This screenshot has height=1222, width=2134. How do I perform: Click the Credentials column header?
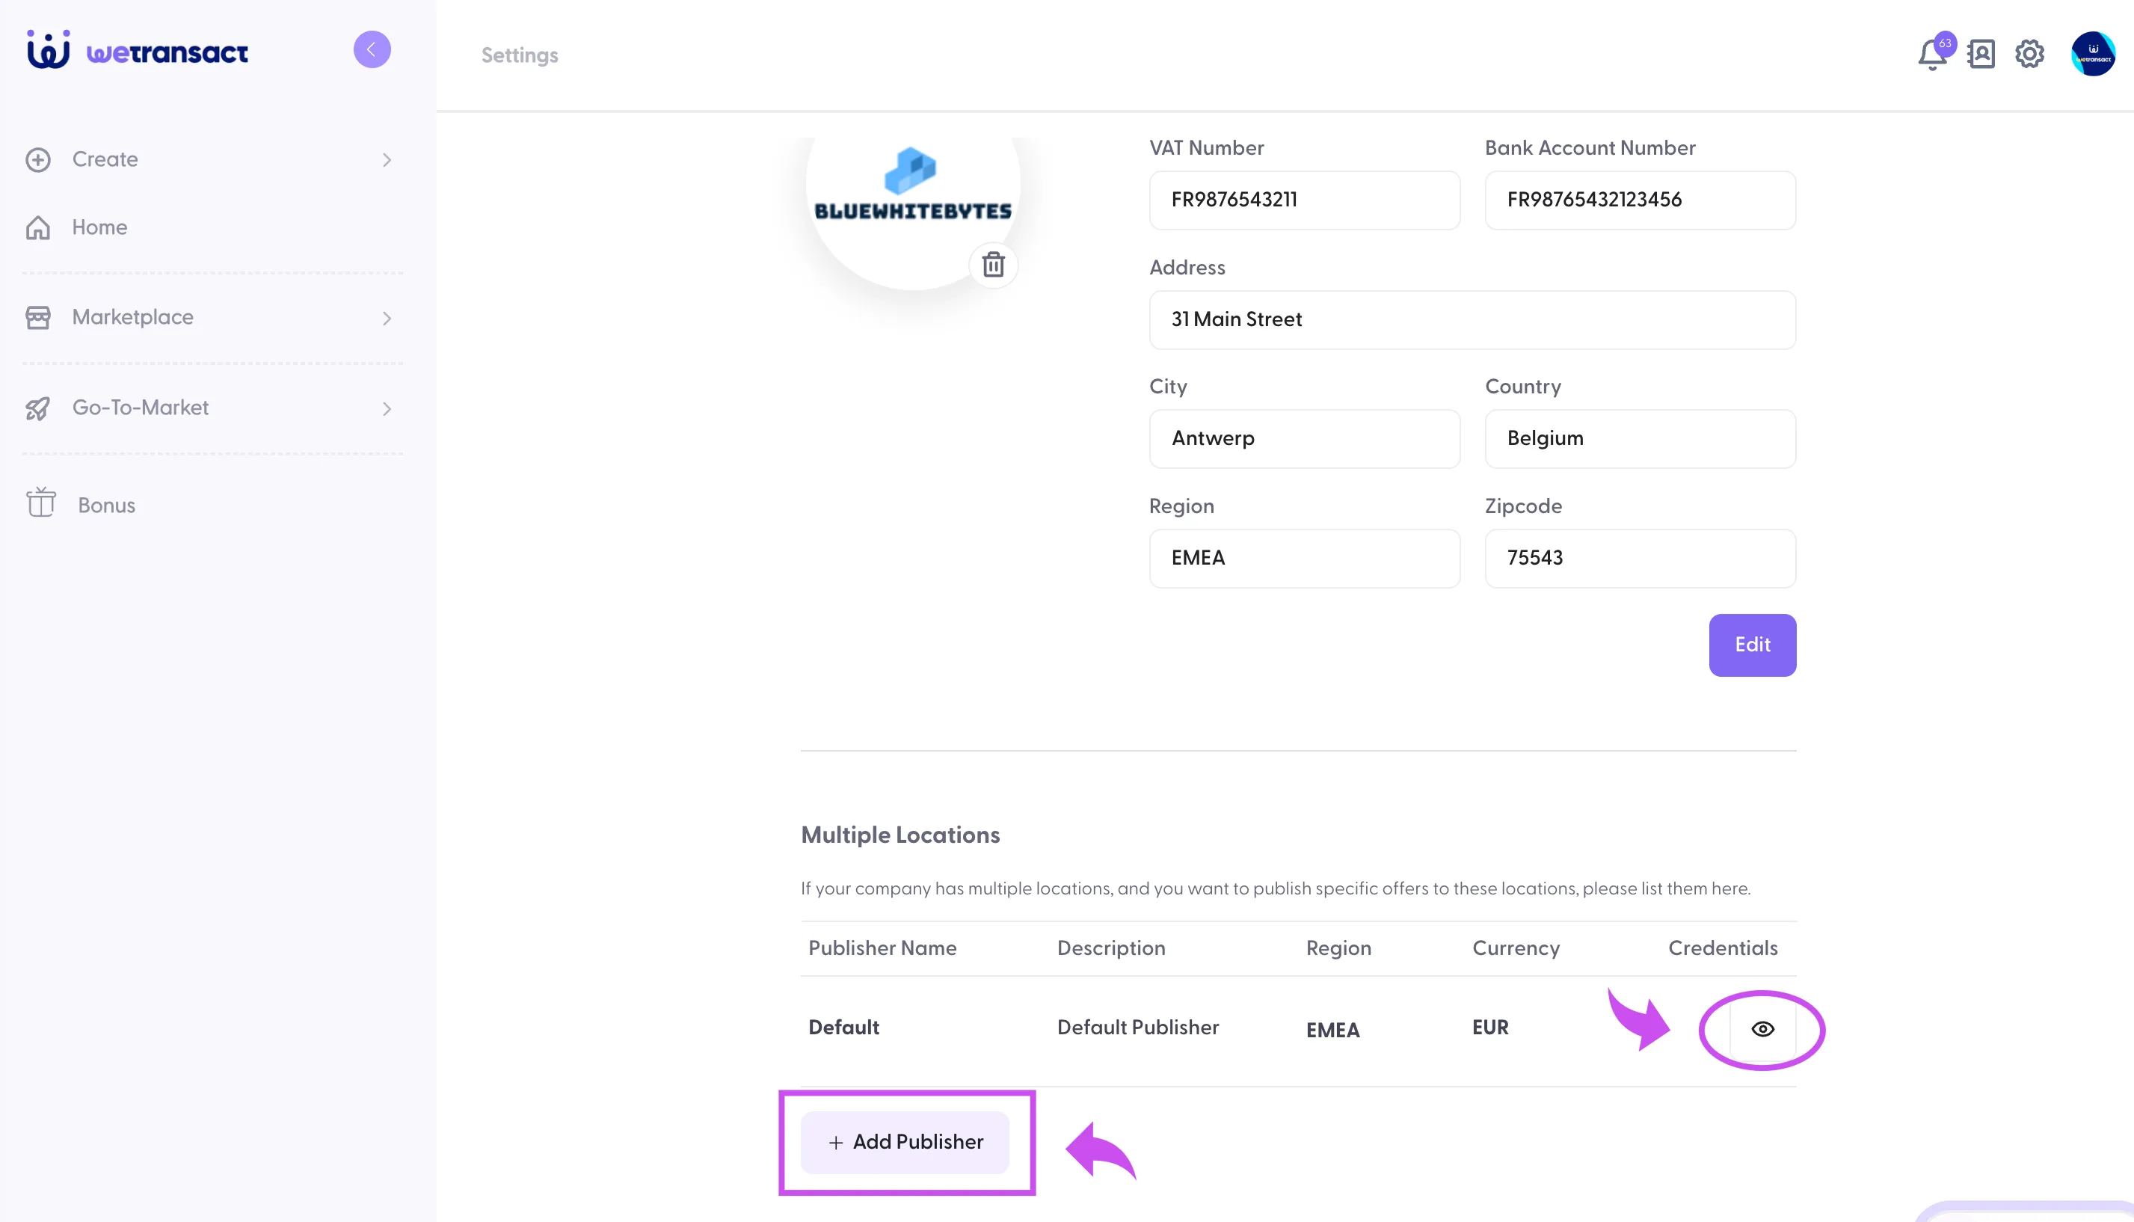1723,948
